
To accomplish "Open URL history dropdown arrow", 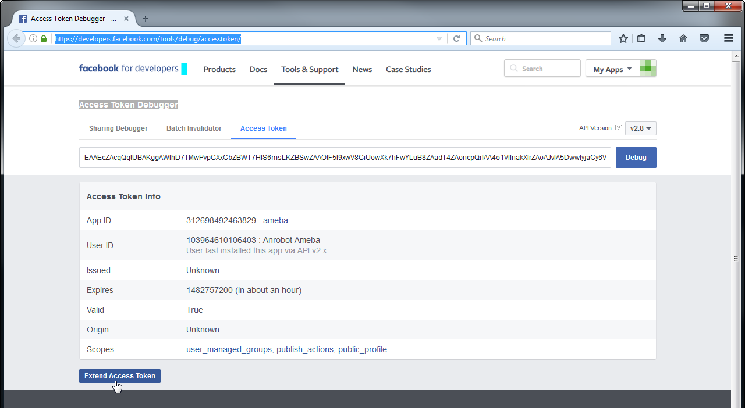I will tap(439, 38).
